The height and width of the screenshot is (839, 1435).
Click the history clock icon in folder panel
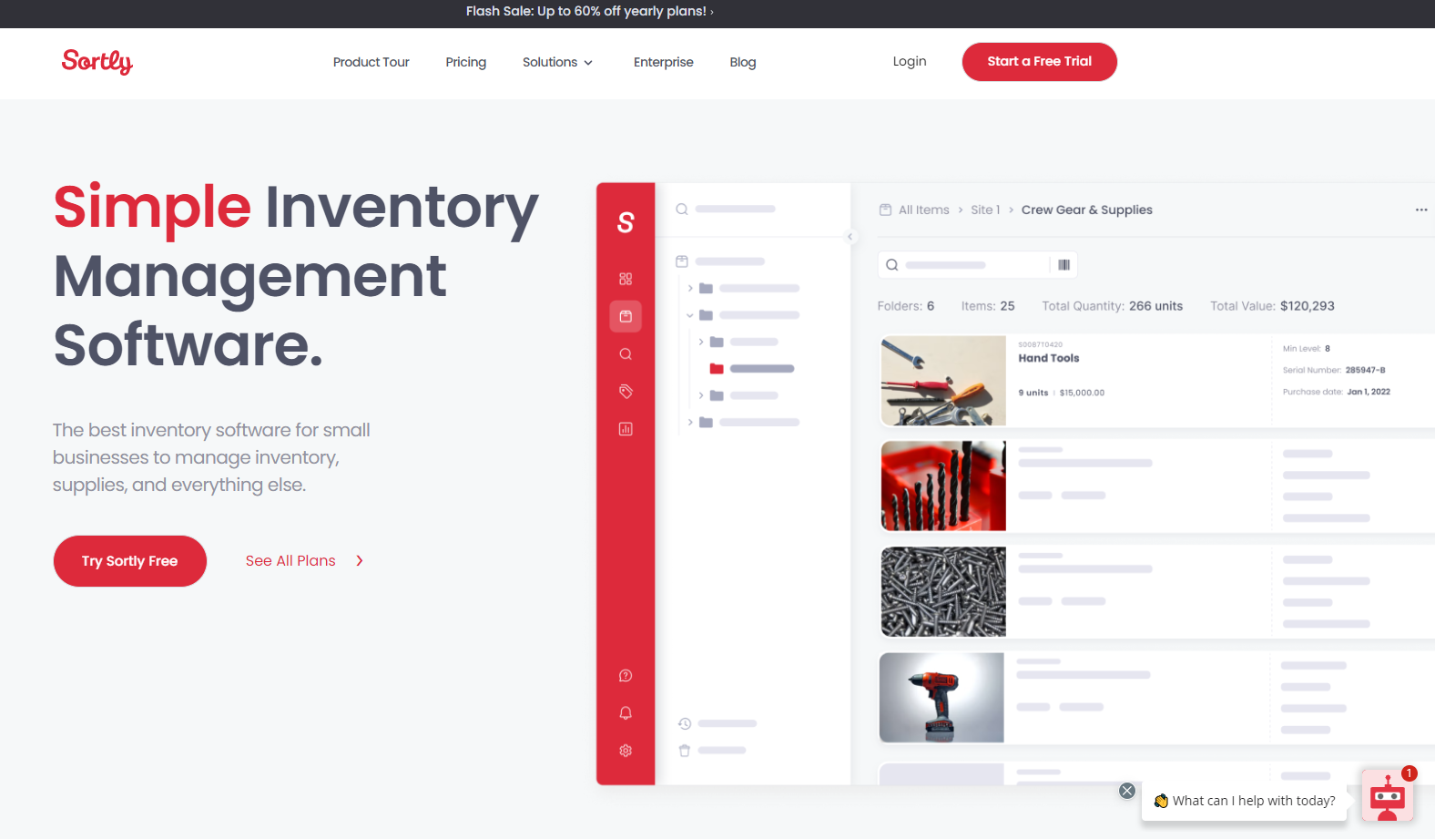[x=685, y=723]
